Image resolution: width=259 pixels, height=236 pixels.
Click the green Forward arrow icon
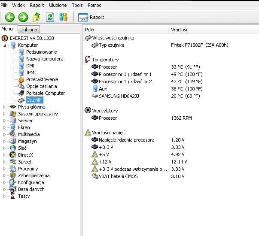pyautogui.click(x=23, y=17)
